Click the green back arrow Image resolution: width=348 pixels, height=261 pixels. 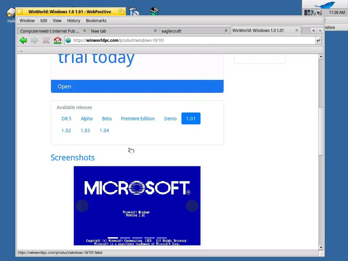[23, 40]
